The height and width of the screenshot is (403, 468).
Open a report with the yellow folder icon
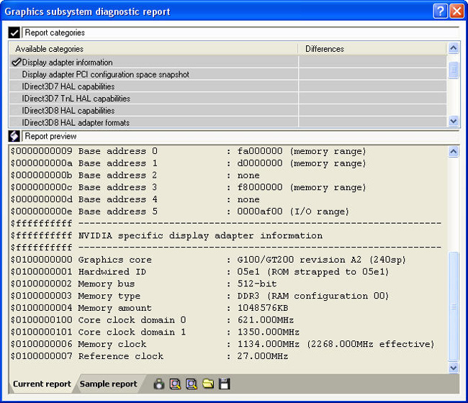(x=208, y=384)
